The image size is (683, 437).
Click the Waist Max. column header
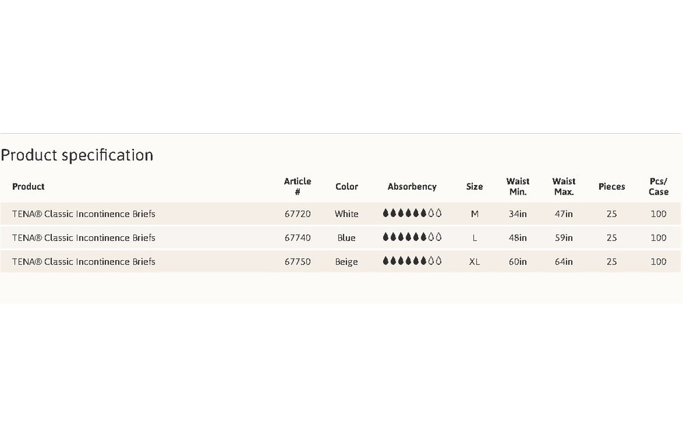click(x=564, y=186)
